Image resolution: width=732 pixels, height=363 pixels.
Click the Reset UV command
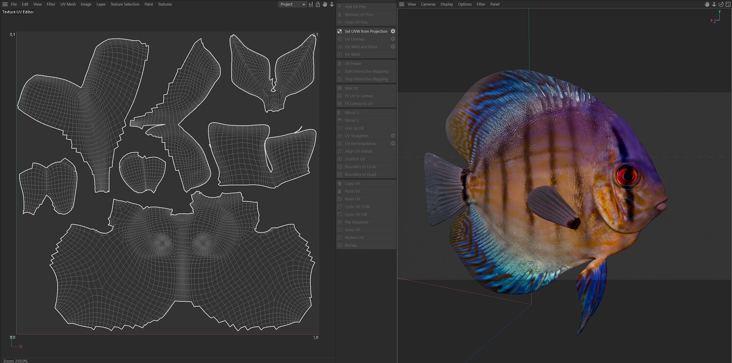(352, 199)
